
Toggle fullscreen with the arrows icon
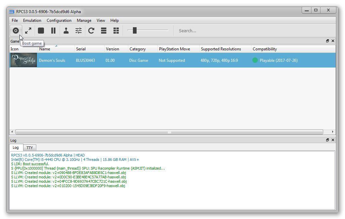click(x=28, y=31)
